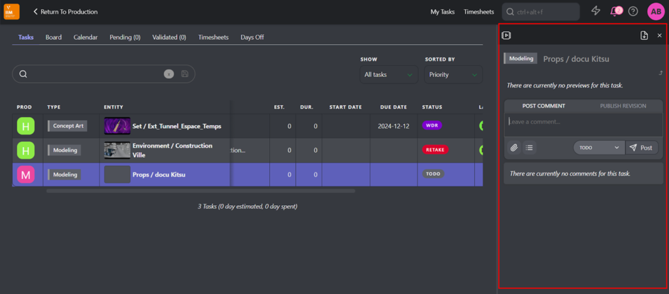Image resolution: width=669 pixels, height=294 pixels.
Task: Click the lightning bolt news icon
Action: [596, 11]
